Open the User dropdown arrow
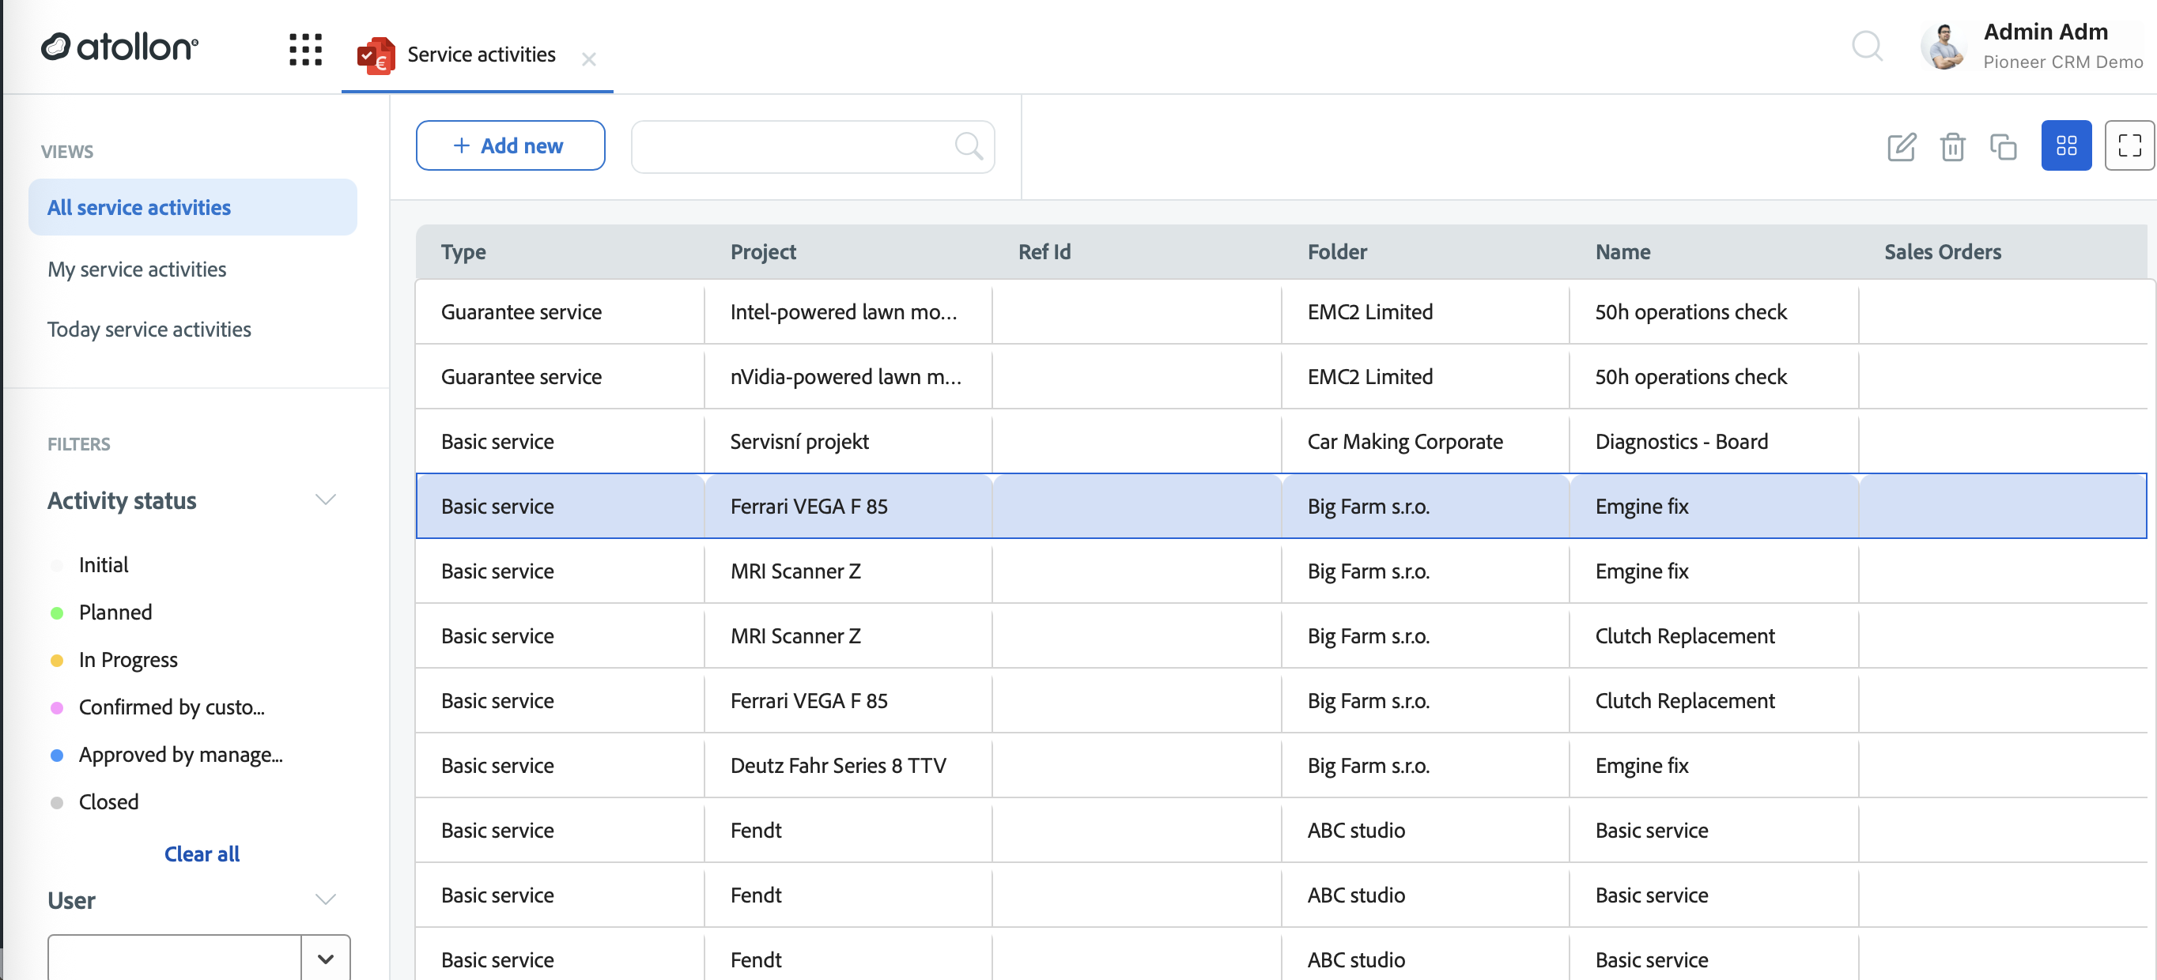Image resolution: width=2157 pixels, height=980 pixels. 326,958
